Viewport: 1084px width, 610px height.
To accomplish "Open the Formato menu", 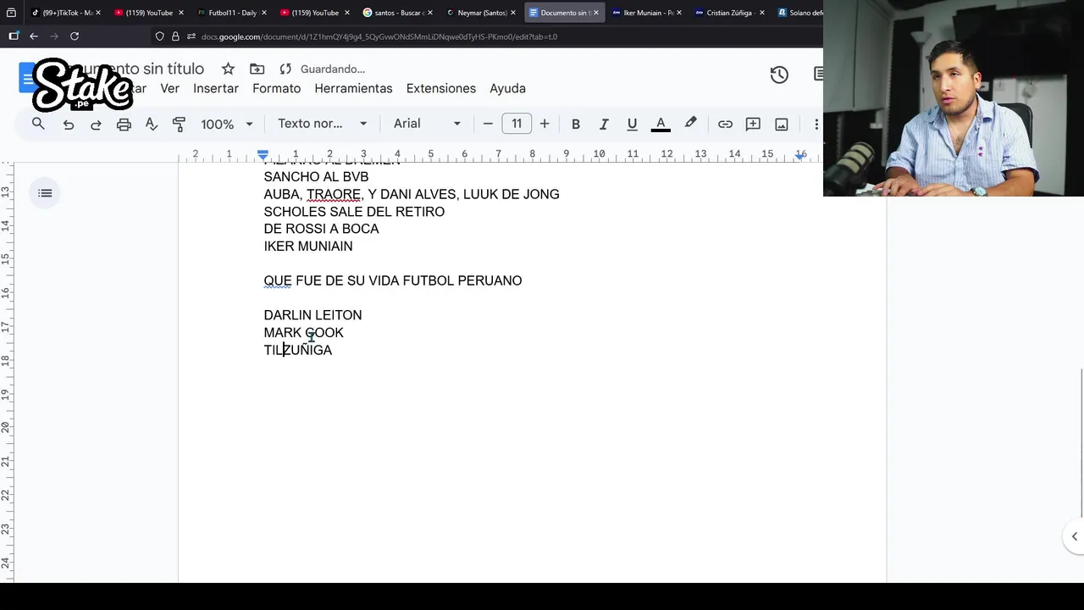I will point(276,88).
